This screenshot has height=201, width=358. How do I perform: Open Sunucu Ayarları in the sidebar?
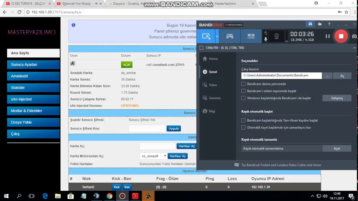pos(33,64)
